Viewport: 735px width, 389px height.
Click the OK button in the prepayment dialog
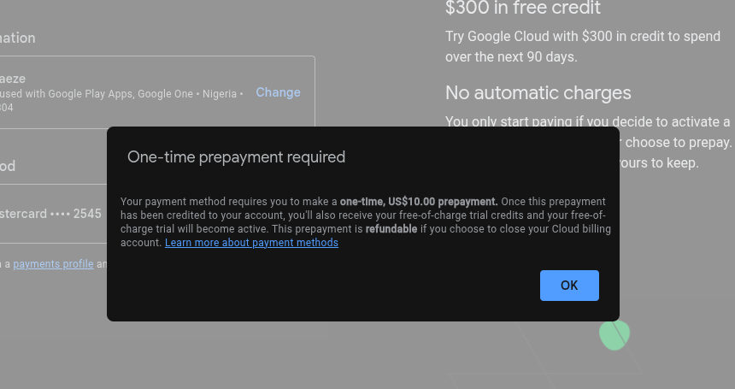569,286
